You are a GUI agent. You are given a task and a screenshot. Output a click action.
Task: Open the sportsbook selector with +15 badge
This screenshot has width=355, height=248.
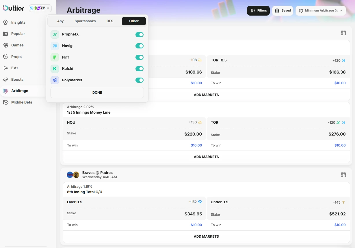(40, 8)
